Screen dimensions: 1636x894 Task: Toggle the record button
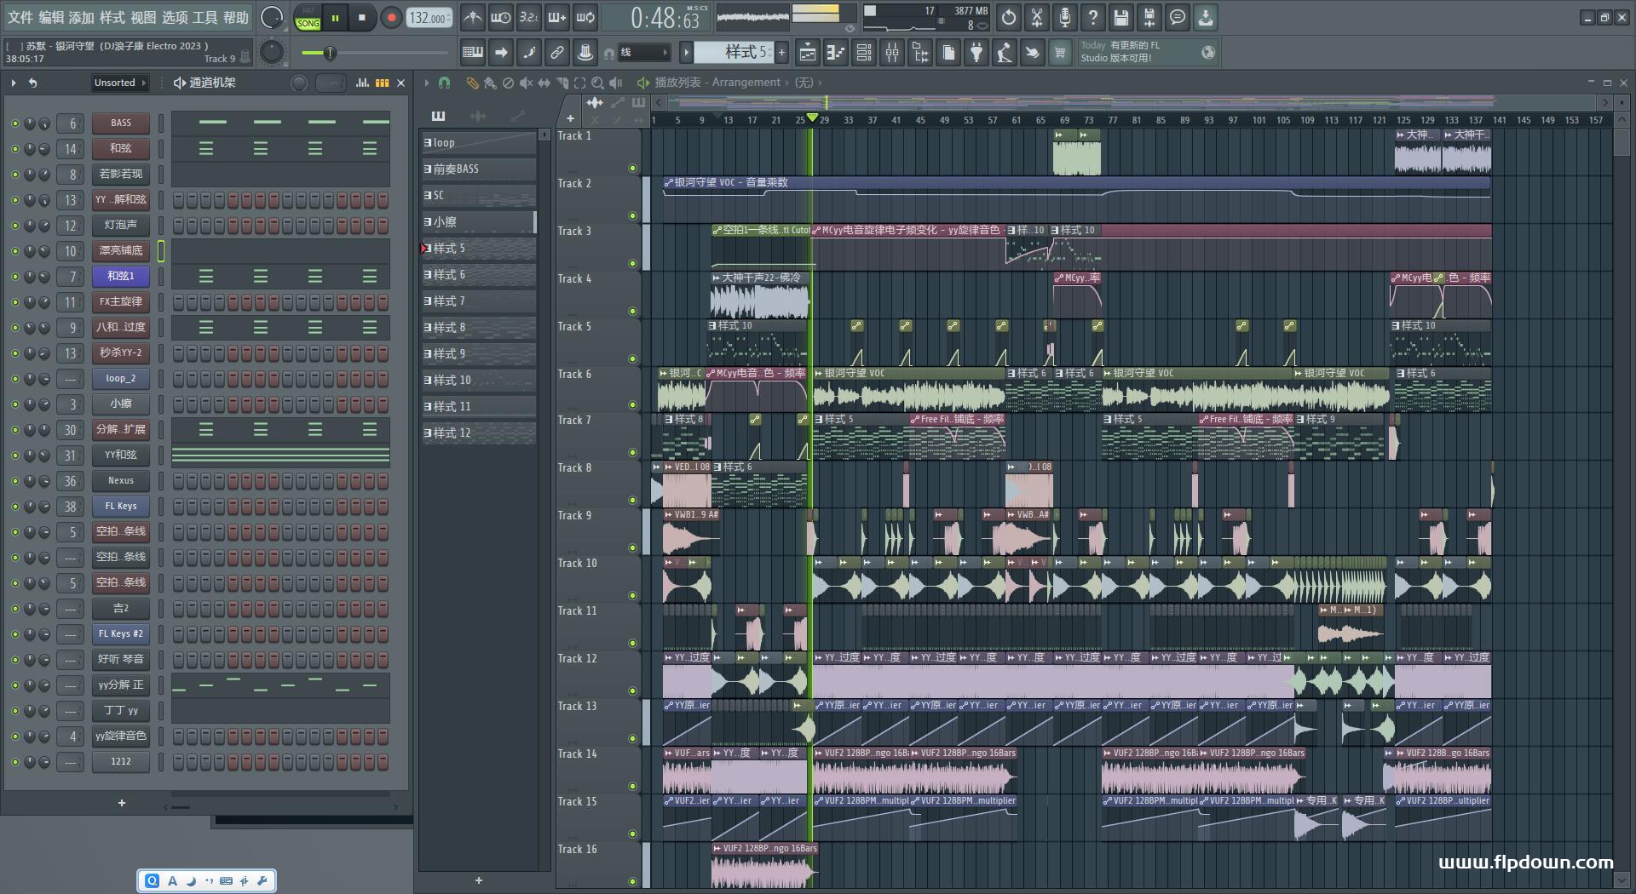tap(391, 18)
